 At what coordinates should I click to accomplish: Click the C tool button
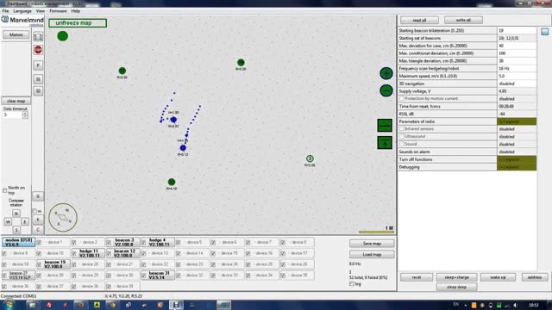[38, 230]
